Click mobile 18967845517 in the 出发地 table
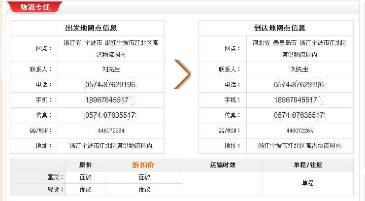The image size is (365, 201). pyautogui.click(x=107, y=100)
